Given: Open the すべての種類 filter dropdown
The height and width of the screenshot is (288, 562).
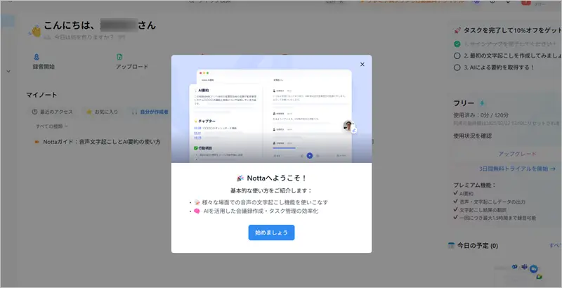Looking at the screenshot, I should click(x=51, y=126).
